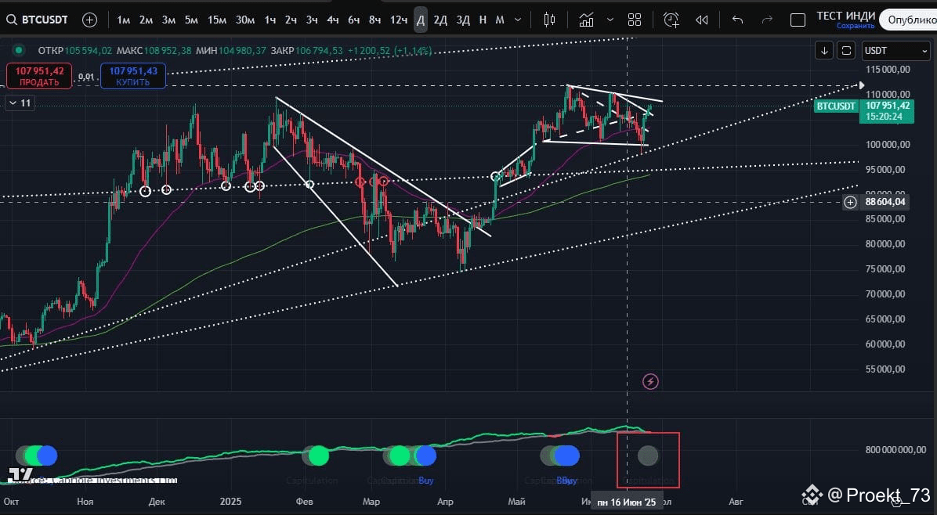Click the gray Capitulation signal circle

(x=648, y=456)
